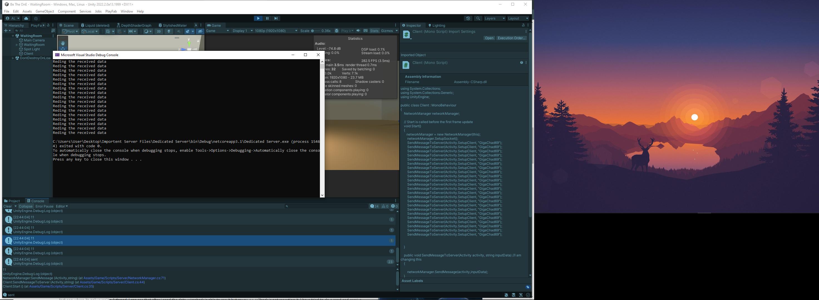Open the Gizmos dropdown arrow

coord(396,31)
